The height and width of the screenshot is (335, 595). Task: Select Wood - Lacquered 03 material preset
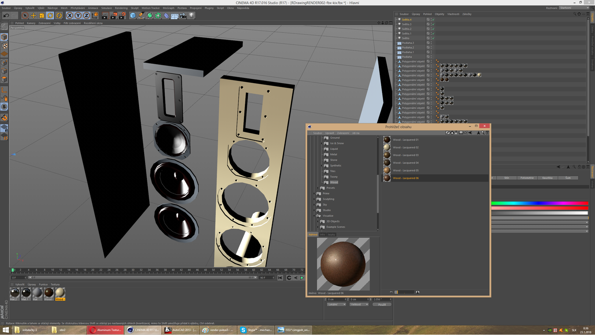tap(405, 155)
